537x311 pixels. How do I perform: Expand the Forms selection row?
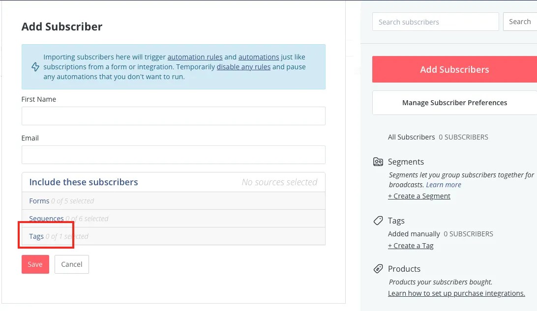coord(39,201)
